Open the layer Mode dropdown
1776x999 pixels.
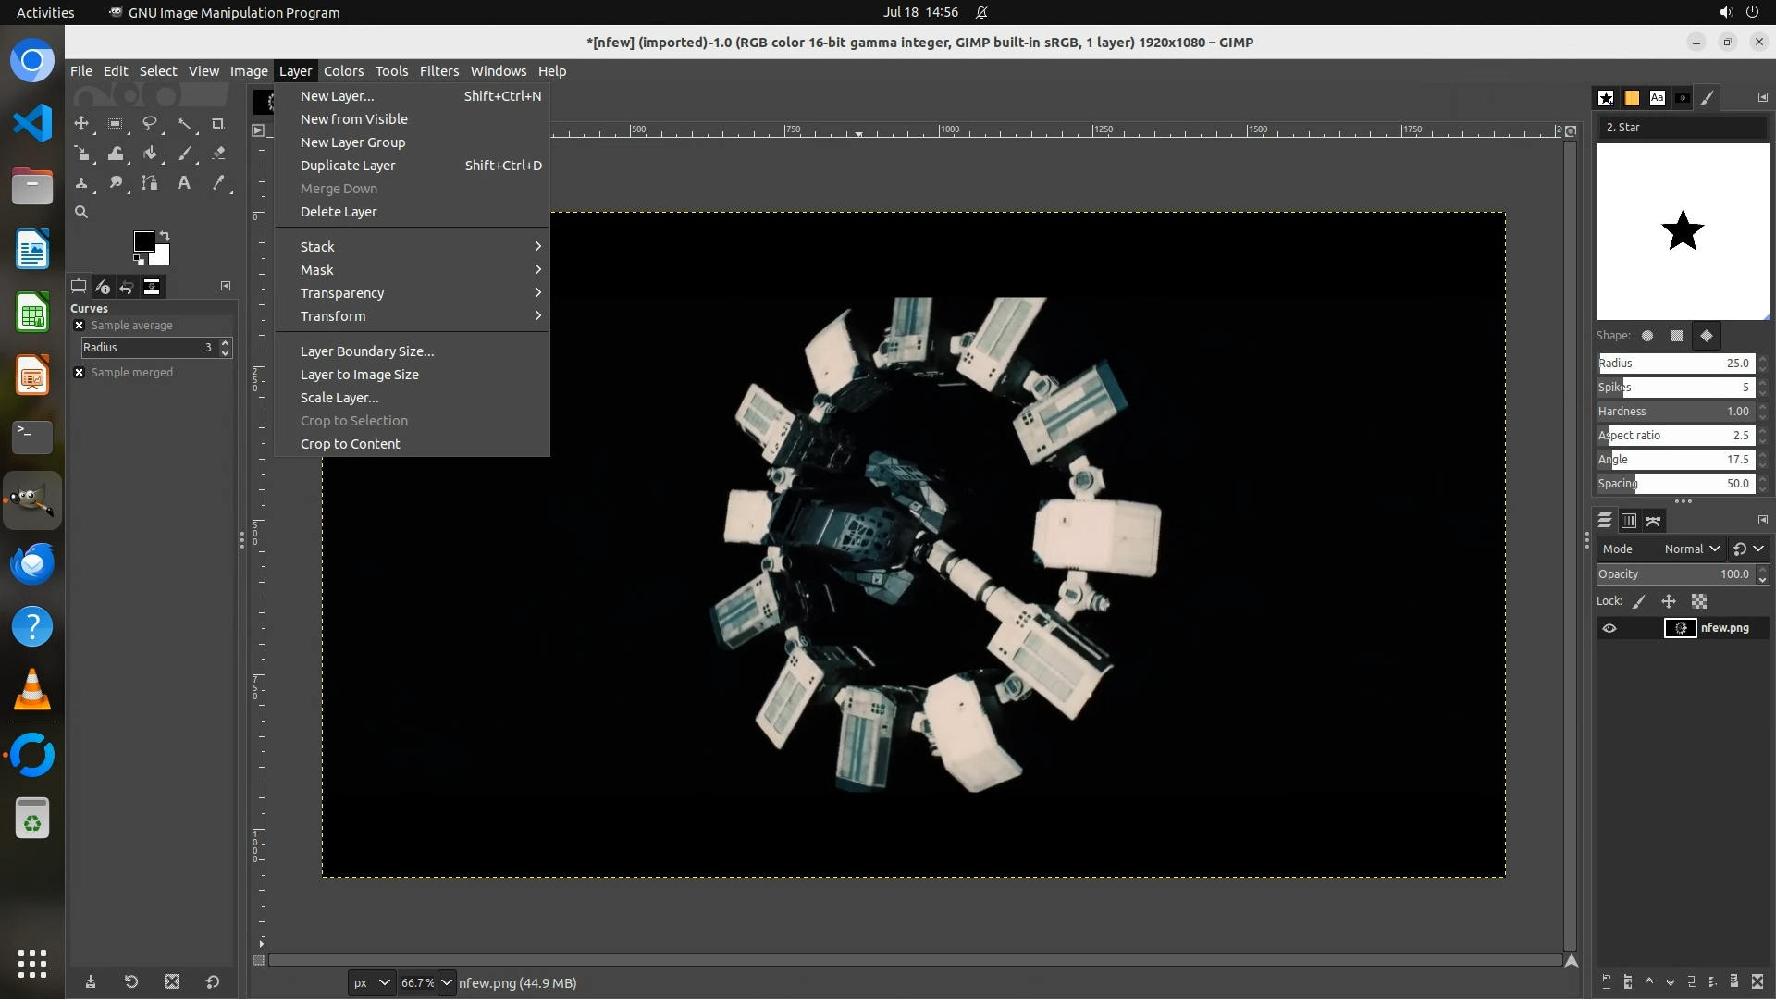tap(1691, 549)
